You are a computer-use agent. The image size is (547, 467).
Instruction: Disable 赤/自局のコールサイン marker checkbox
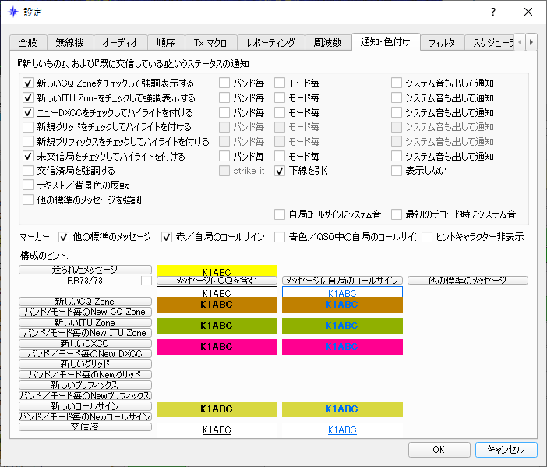click(167, 237)
